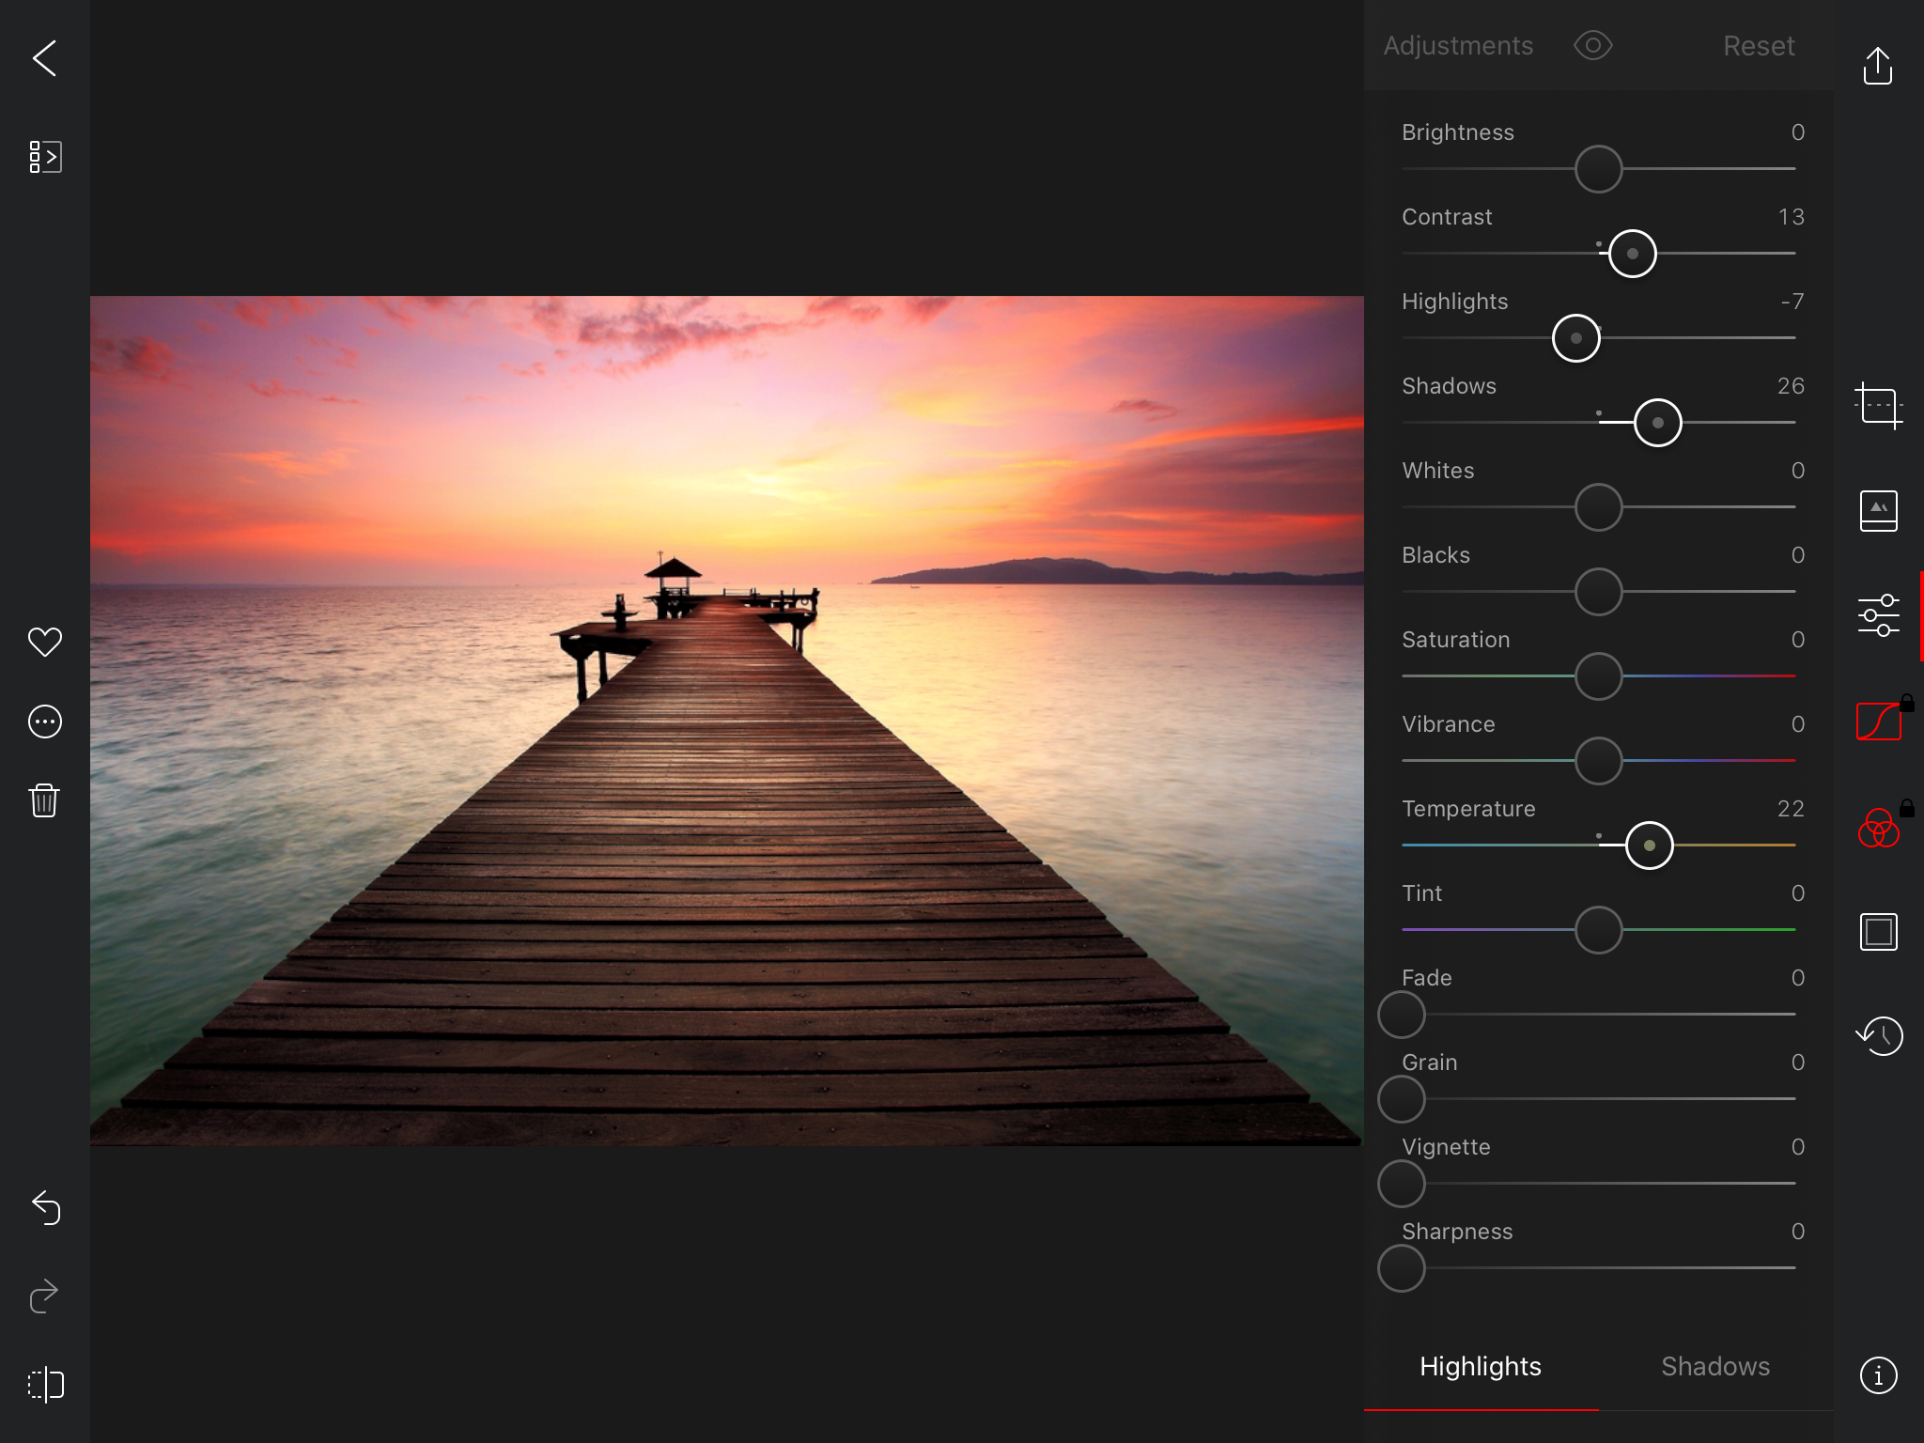Show photo info icon
The width and height of the screenshot is (1924, 1443).
(1878, 1375)
